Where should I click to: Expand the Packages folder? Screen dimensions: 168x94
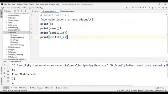point(6,52)
